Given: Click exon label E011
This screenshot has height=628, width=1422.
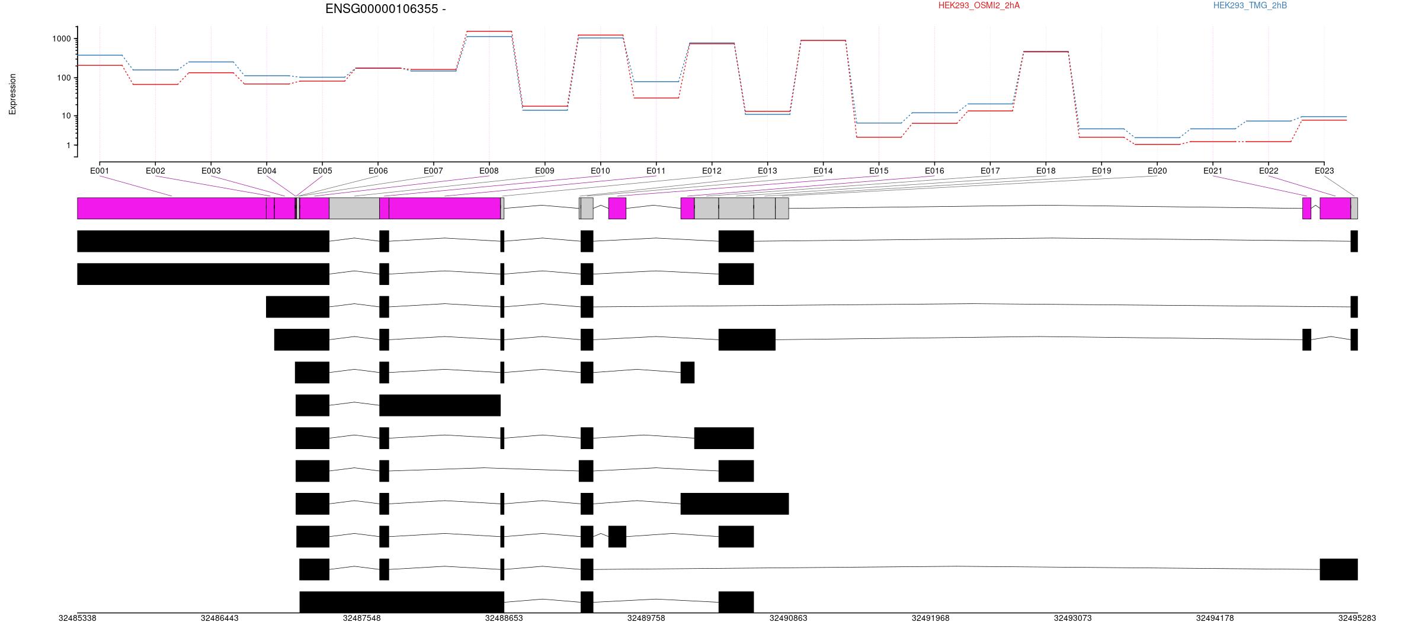Looking at the screenshot, I should (x=656, y=171).
